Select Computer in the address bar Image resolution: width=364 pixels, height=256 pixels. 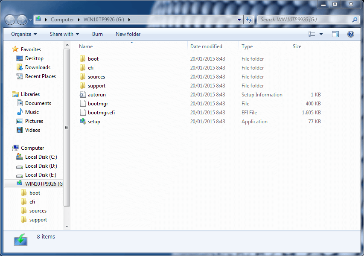click(62, 20)
